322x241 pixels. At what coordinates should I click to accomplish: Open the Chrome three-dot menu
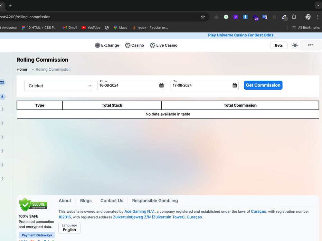tap(318, 17)
